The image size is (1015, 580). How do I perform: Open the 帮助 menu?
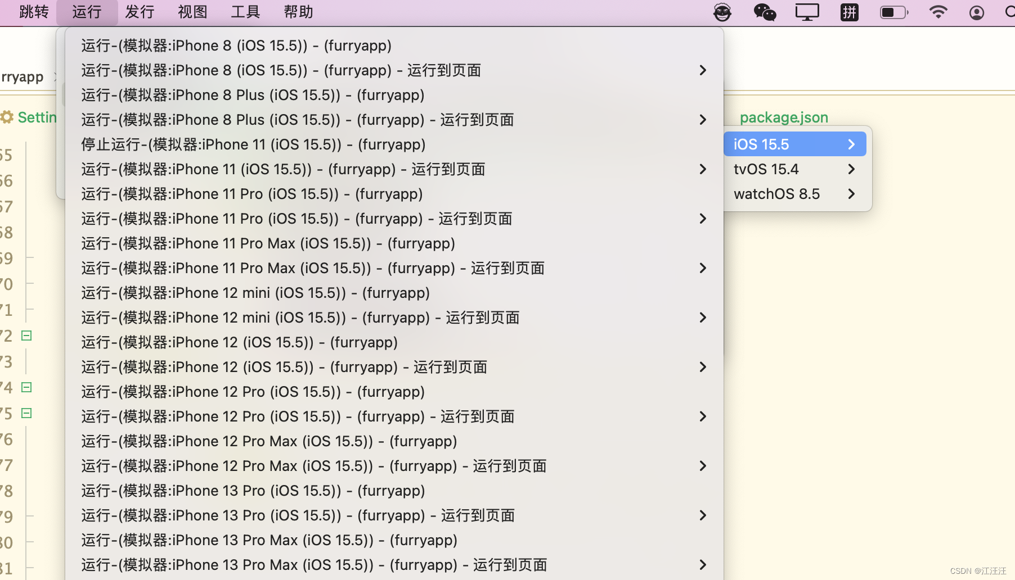tap(298, 12)
